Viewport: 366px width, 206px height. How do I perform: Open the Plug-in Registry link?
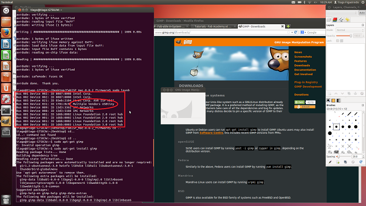click(306, 82)
